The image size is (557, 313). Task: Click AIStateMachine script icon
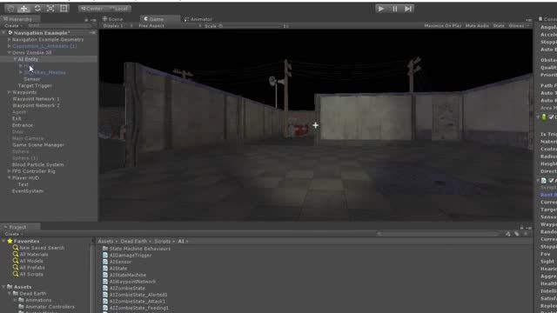pyautogui.click(x=105, y=275)
